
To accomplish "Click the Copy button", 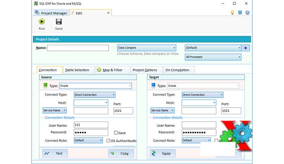I will 121,153.
